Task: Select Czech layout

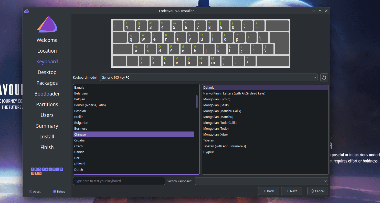Action: (x=134, y=146)
